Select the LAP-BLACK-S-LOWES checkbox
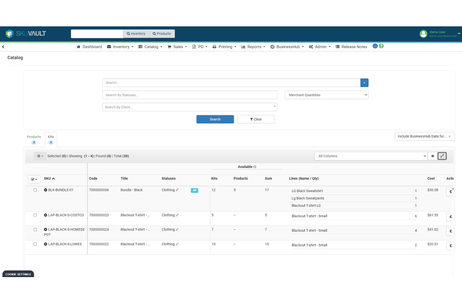 [35, 244]
